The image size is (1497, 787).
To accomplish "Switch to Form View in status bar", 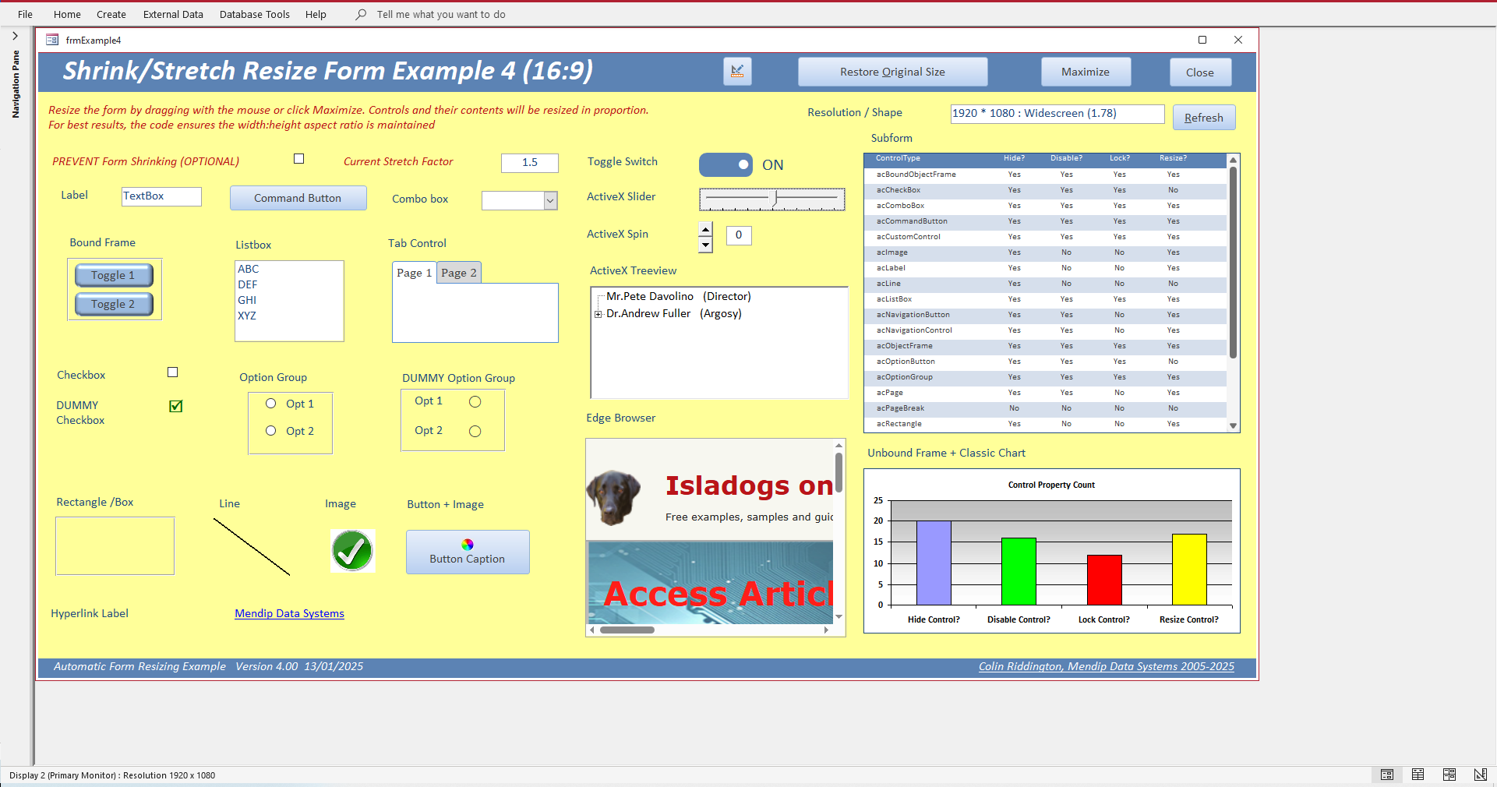I will pyautogui.click(x=1387, y=775).
